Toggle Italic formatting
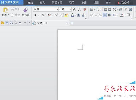Image resolution: width=136 pixels, height=100 pixels. tap(39, 15)
